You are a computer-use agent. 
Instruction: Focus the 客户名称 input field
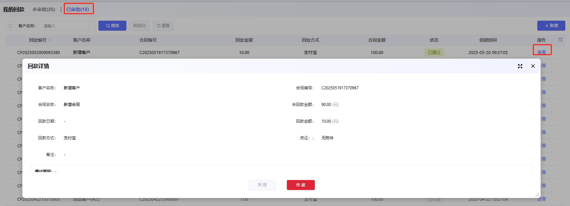pos(67,26)
